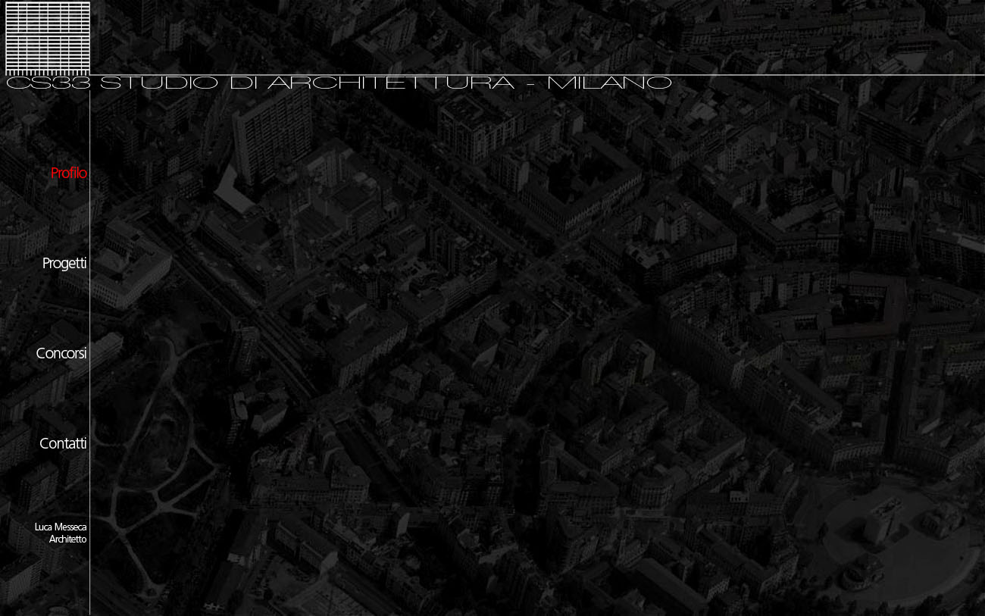The image size is (985, 616).
Task: Click the CS33 Studio di Architettura title
Action: 339,83
